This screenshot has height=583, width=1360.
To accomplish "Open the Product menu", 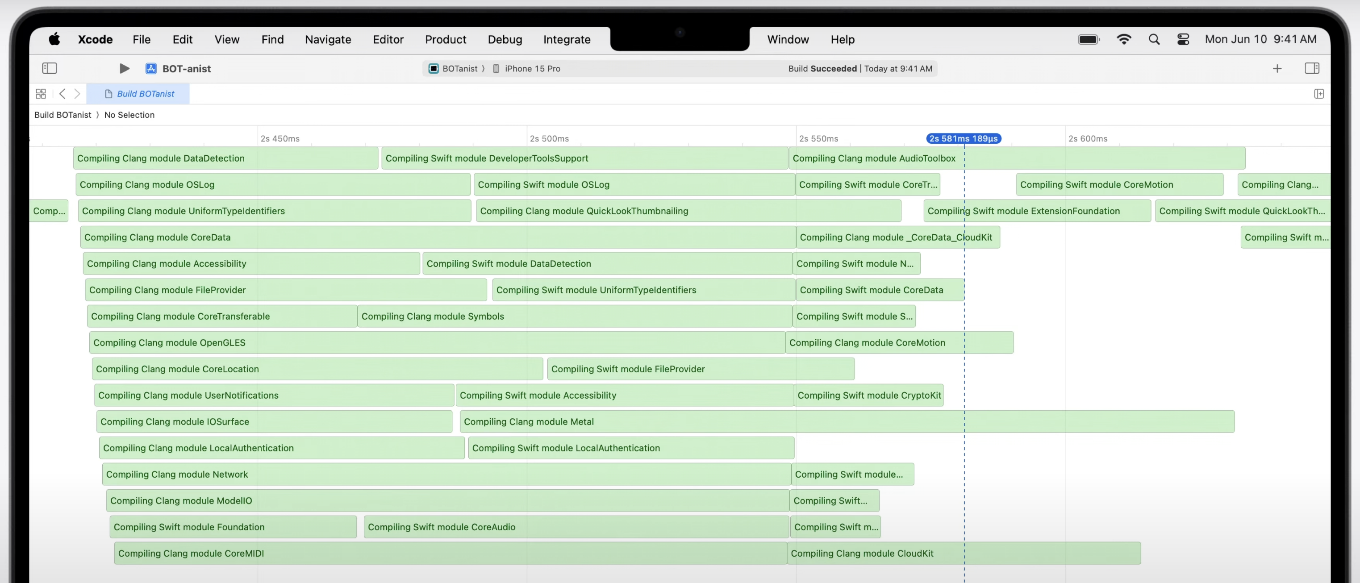I will 445,39.
